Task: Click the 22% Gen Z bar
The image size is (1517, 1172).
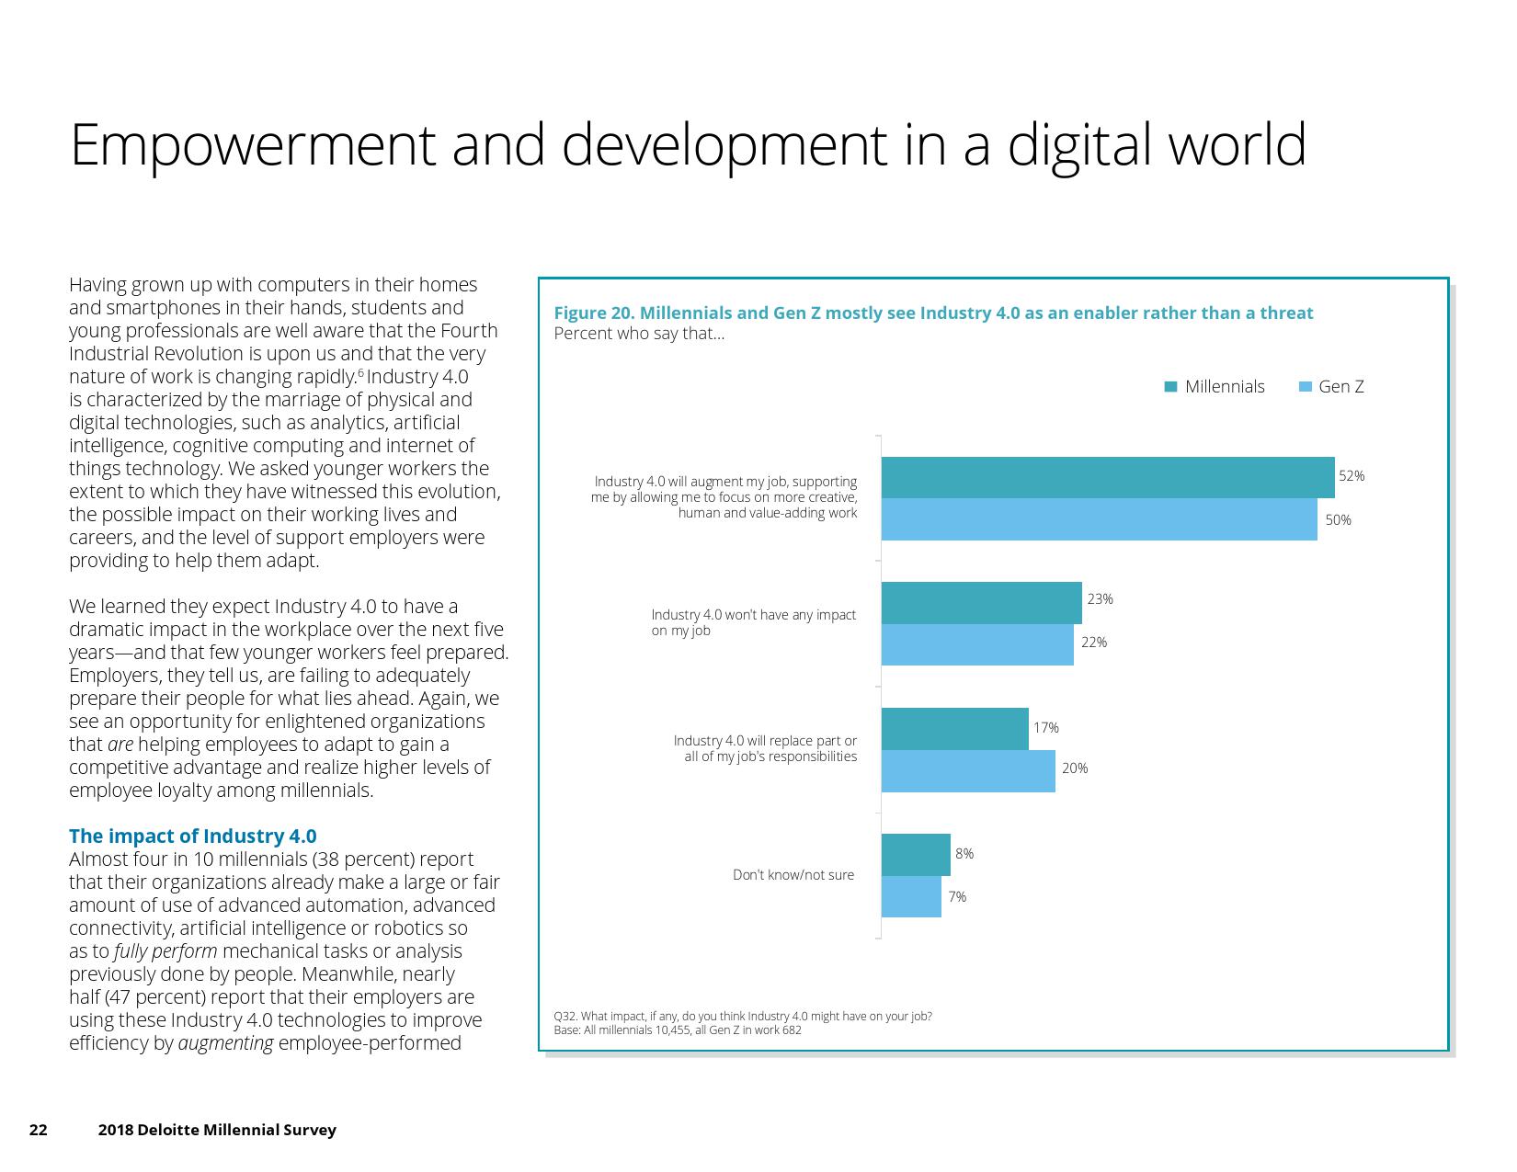Action: click(976, 643)
